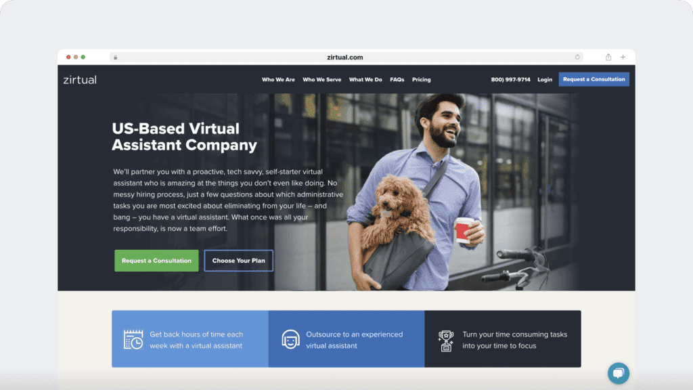Select the virtual assistant headset icon
693x390 pixels.
coord(291,339)
